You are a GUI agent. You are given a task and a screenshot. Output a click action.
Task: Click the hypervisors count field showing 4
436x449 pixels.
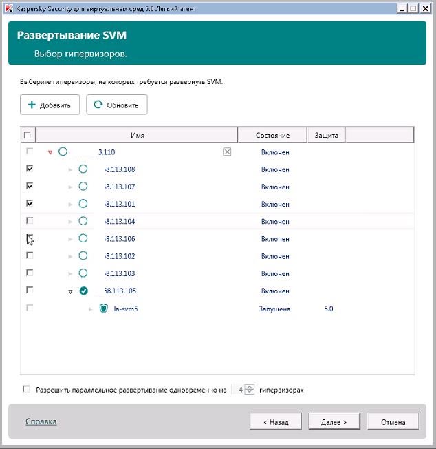point(239,389)
